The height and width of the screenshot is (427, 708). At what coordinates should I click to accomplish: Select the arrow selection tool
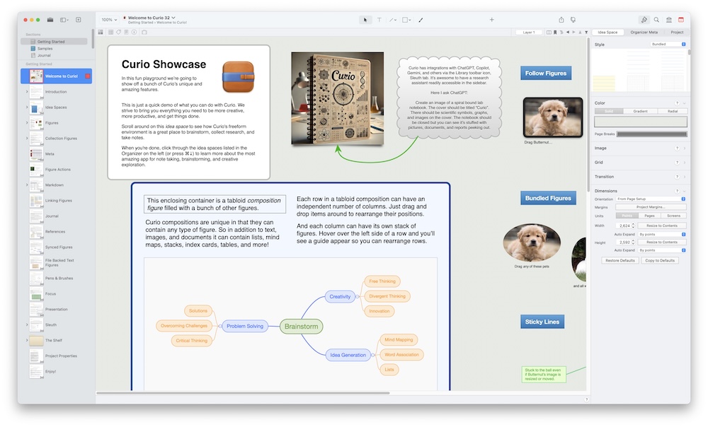pyautogui.click(x=365, y=19)
